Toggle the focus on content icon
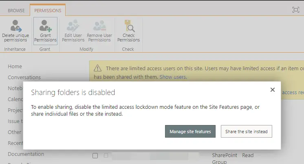The height and width of the screenshot is (164, 304). (296, 10)
